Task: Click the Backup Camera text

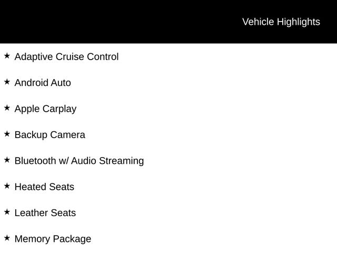Action: coord(49,134)
